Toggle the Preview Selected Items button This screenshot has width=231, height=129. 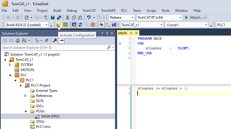[x=61, y=40]
